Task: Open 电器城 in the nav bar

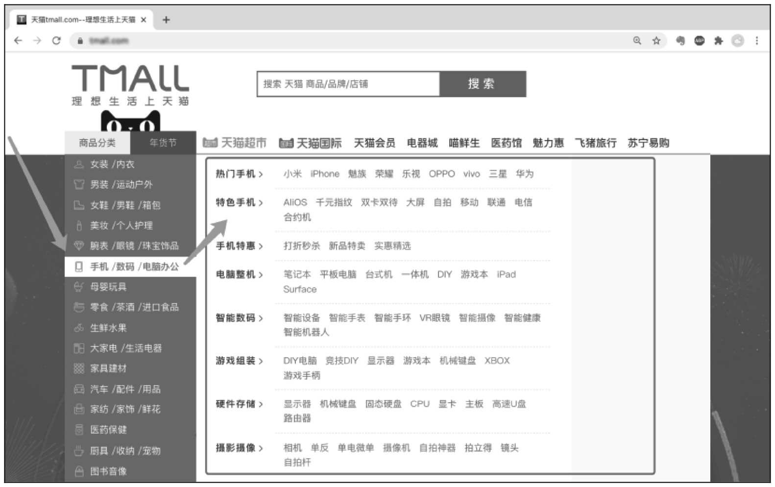Action: pyautogui.click(x=422, y=143)
